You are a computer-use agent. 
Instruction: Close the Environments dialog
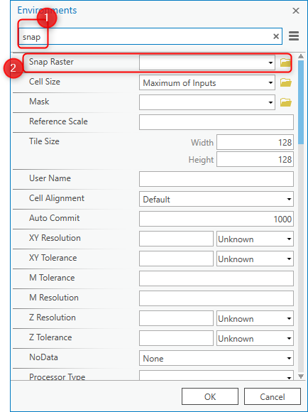pos(296,11)
